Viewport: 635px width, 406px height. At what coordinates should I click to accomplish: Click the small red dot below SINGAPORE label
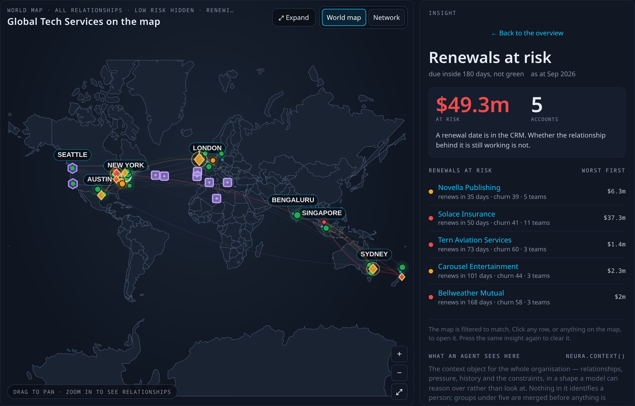[324, 222]
